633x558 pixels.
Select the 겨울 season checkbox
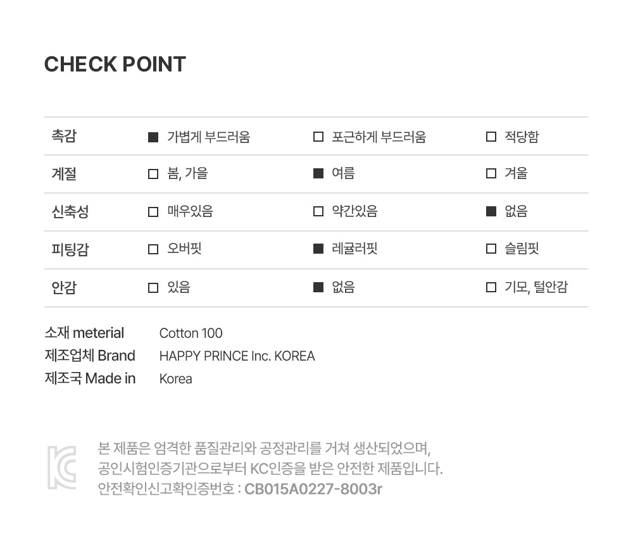point(491,173)
